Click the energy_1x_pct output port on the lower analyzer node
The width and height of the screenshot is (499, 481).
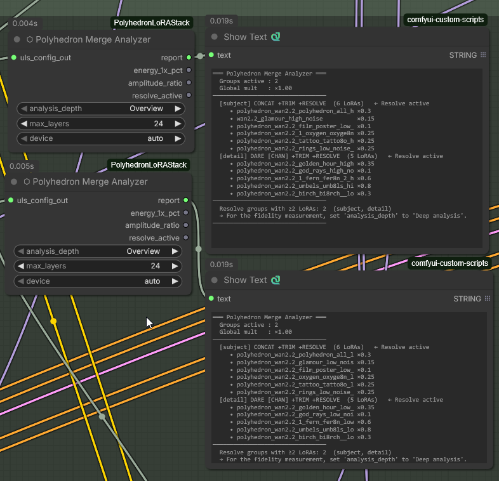tap(186, 213)
